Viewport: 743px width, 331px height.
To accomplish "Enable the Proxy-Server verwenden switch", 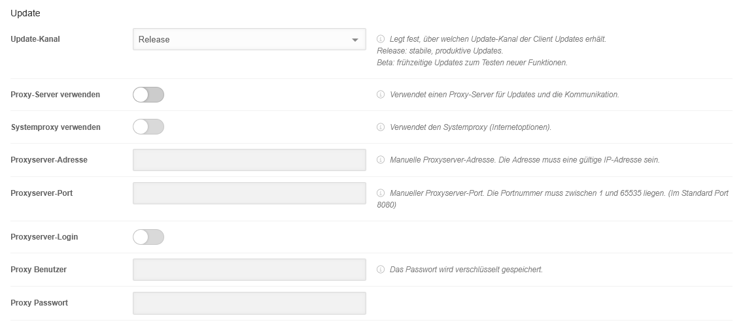I will point(148,95).
